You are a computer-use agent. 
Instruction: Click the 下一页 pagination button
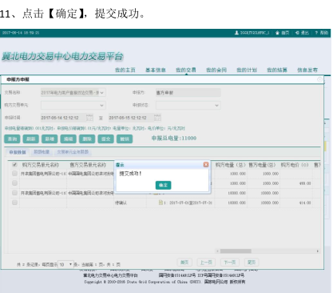(x=229, y=263)
